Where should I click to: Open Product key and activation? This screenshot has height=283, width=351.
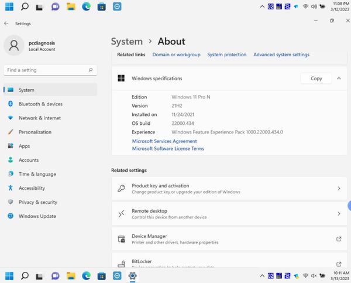point(229,189)
